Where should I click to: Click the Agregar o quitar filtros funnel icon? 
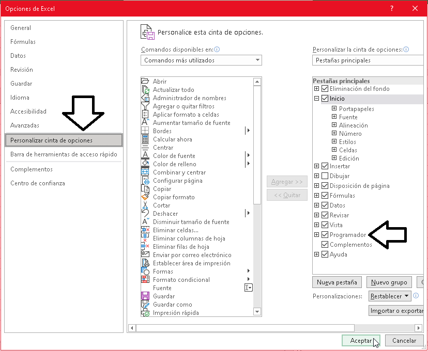145,106
